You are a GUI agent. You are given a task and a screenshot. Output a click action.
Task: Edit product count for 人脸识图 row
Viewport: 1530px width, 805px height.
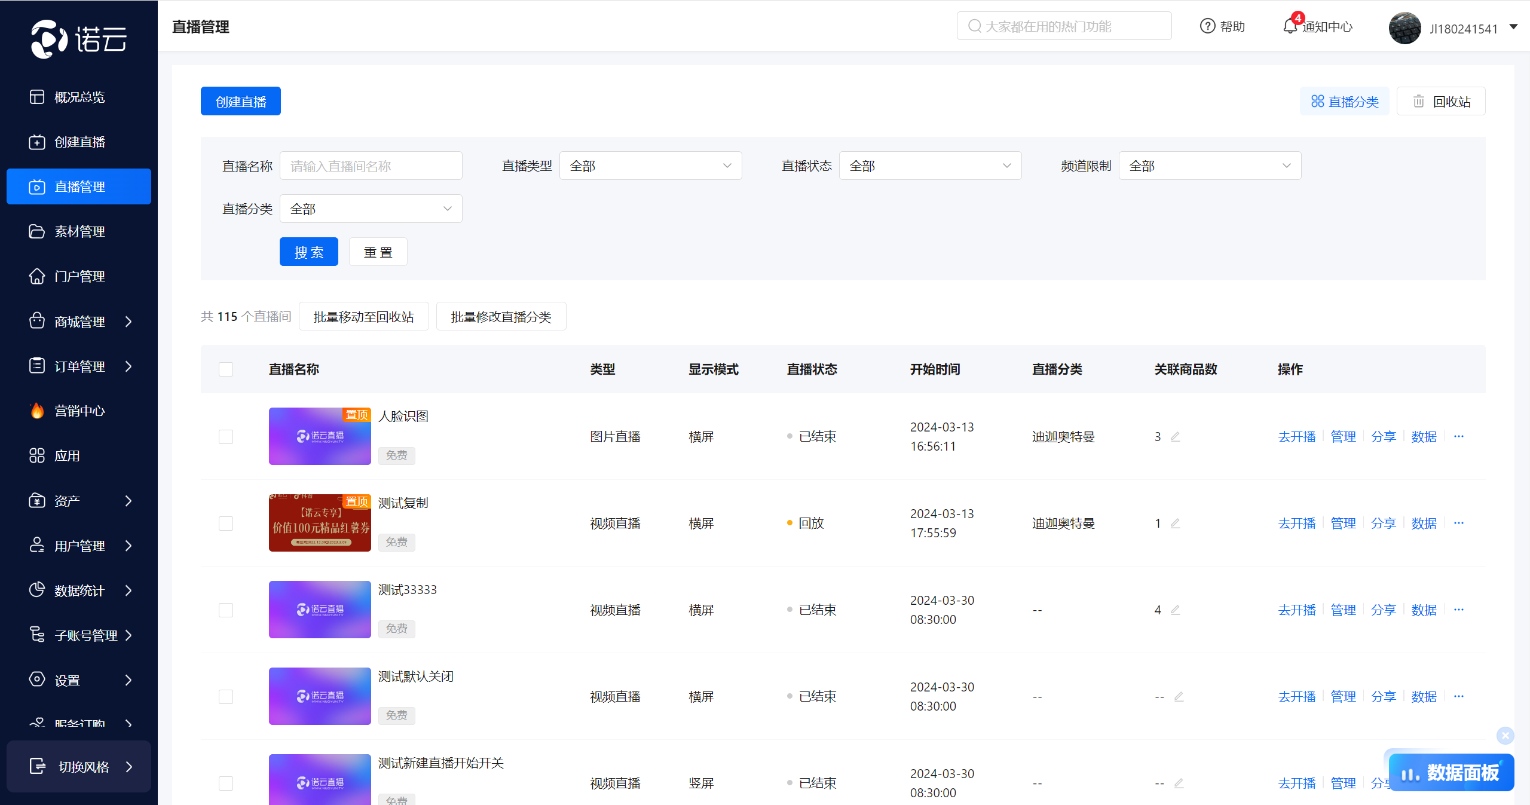(1175, 437)
